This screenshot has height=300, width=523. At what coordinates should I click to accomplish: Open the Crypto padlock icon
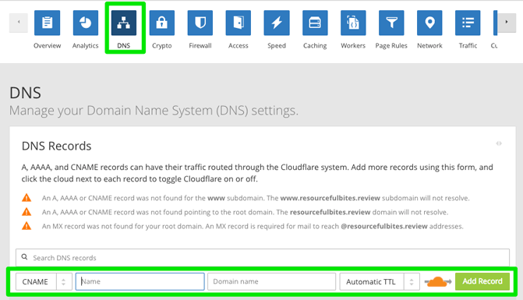[x=162, y=23]
